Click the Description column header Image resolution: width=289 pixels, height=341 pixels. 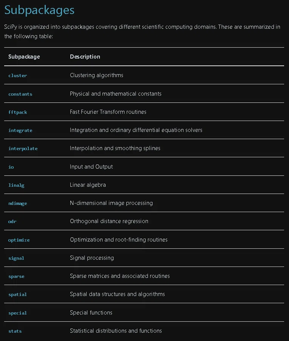(85, 57)
